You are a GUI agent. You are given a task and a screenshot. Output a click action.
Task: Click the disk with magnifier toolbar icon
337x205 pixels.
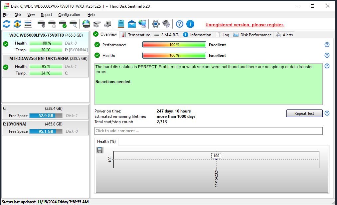73,24
